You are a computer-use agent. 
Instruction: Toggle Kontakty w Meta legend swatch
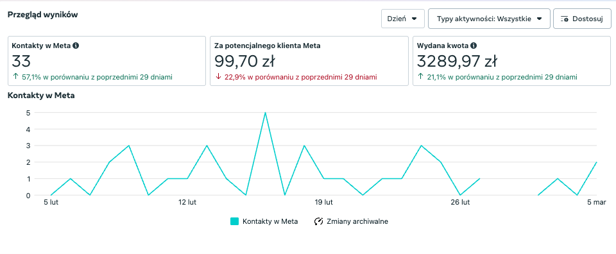tap(234, 221)
